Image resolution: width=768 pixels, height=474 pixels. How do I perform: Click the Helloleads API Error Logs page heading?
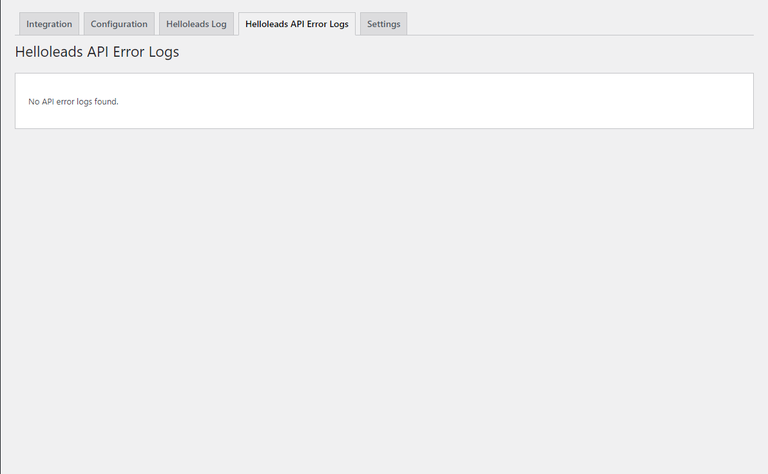pyautogui.click(x=97, y=52)
